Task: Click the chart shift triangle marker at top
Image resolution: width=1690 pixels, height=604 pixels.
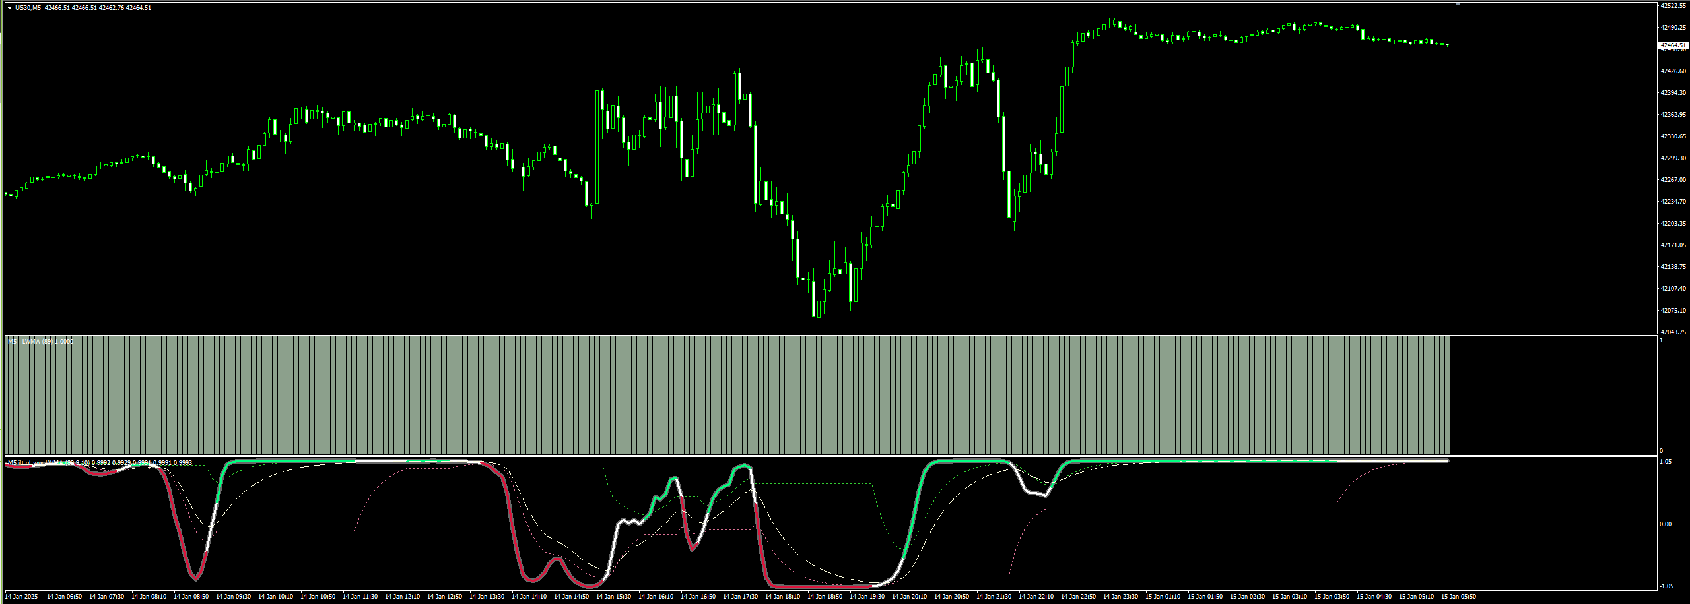Action: tap(1458, 5)
